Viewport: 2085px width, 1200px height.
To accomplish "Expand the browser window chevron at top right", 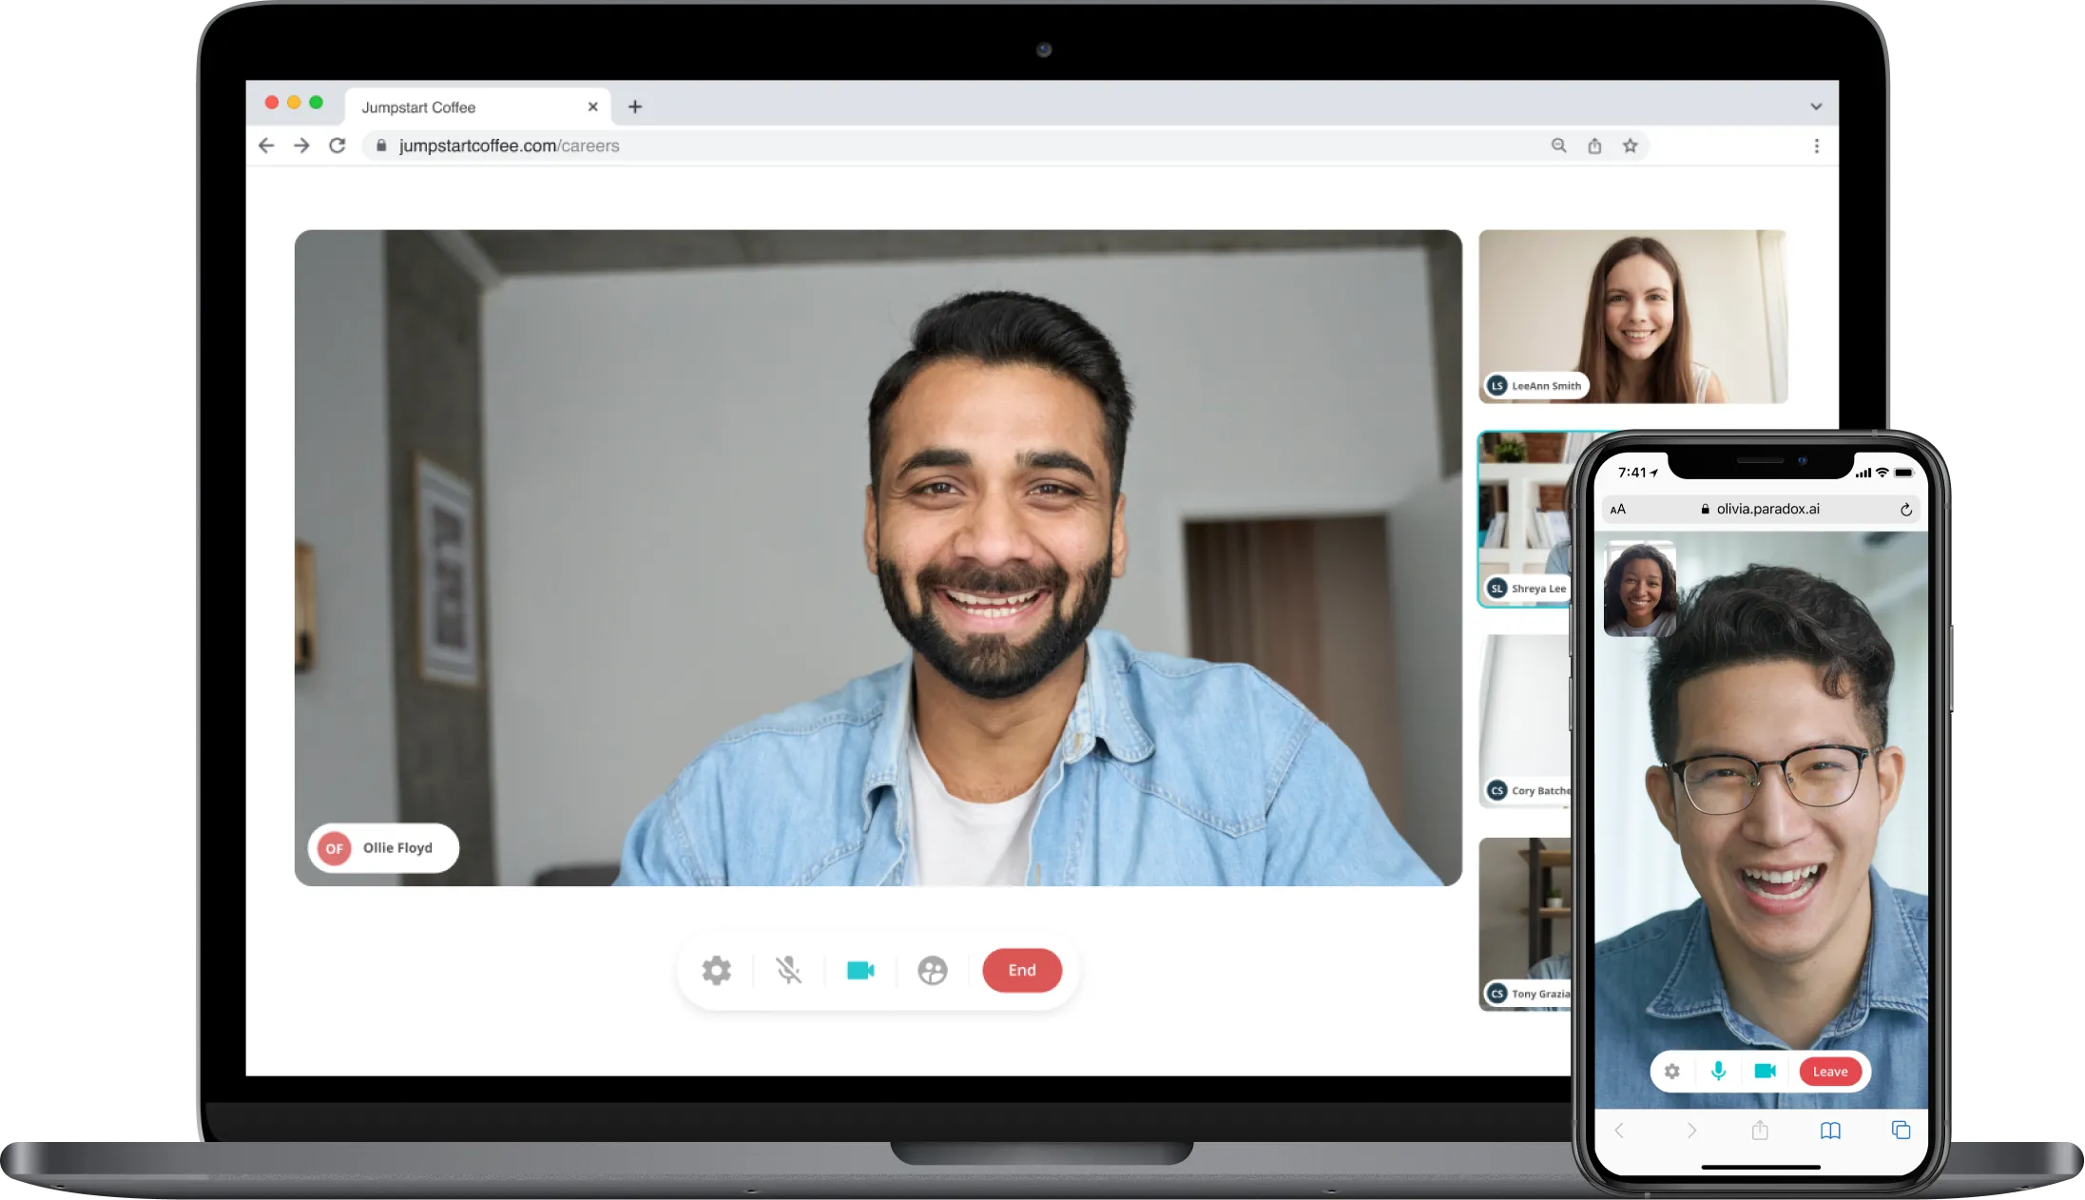I will (1816, 106).
